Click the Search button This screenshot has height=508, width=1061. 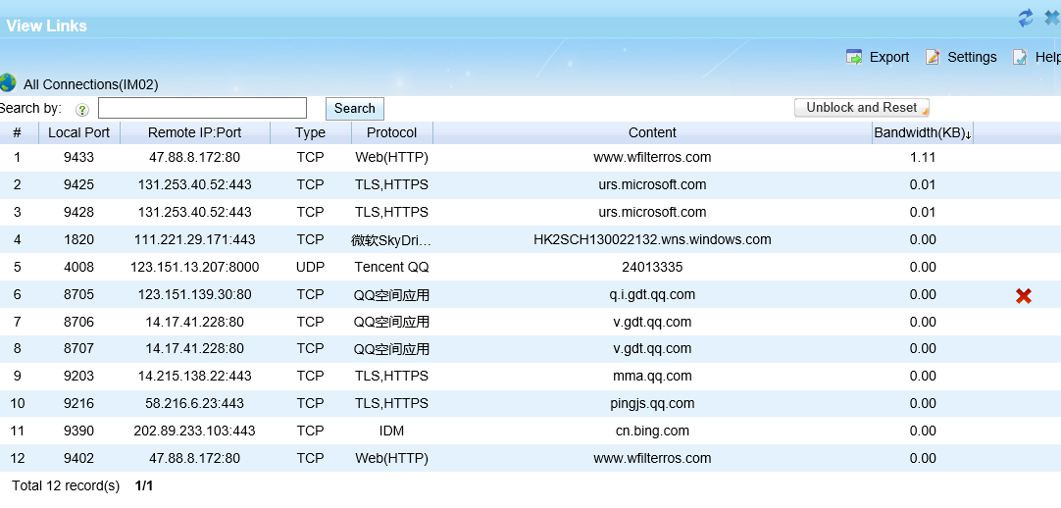coord(355,108)
